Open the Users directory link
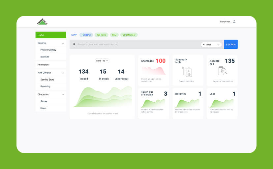Screen dimensions: 273x169 (44, 108)
